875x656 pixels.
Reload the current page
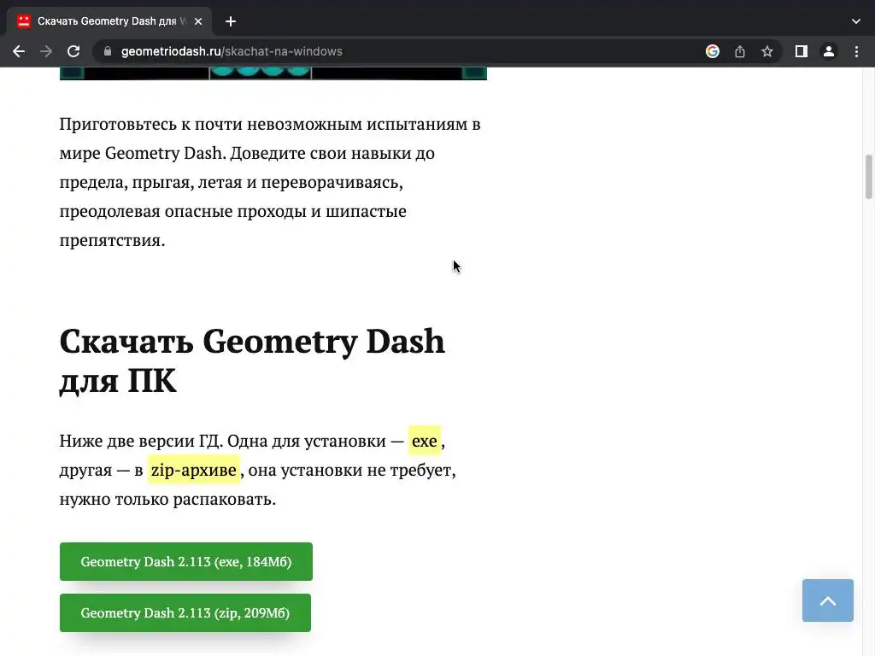[73, 51]
